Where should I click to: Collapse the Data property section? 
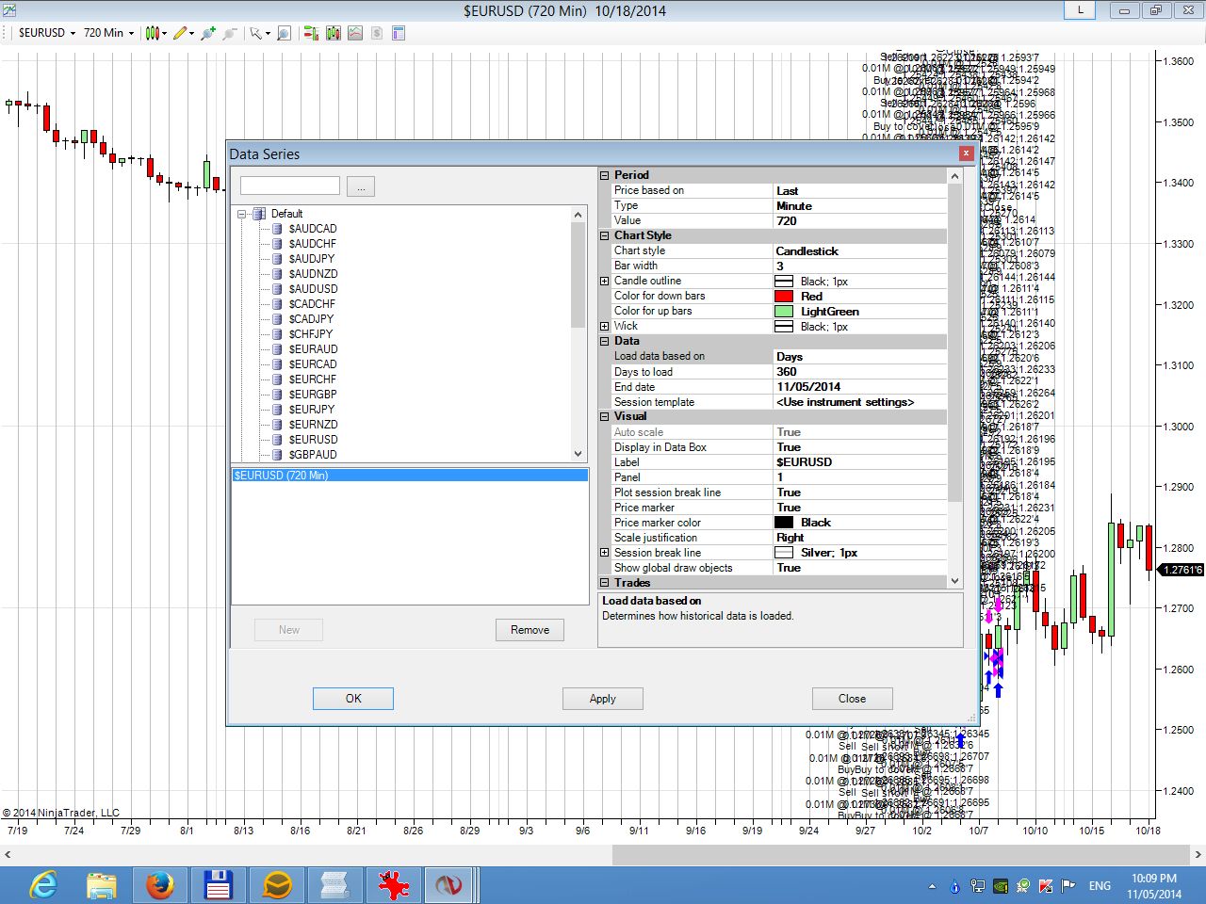click(x=604, y=341)
